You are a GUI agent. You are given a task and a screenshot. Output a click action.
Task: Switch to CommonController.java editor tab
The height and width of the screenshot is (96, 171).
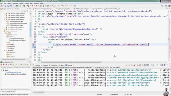pyautogui.click(x=112, y=9)
